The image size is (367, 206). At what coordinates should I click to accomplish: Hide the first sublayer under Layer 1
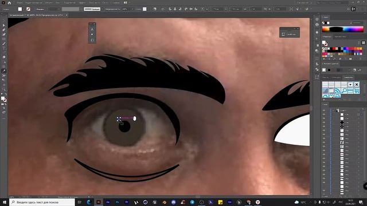[324, 114]
